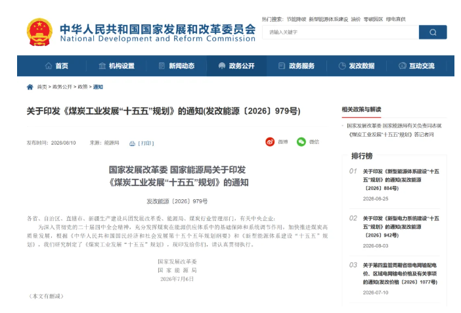Click the date 2026-07-10 in ranking
461x313 pixels.
tap(376, 293)
